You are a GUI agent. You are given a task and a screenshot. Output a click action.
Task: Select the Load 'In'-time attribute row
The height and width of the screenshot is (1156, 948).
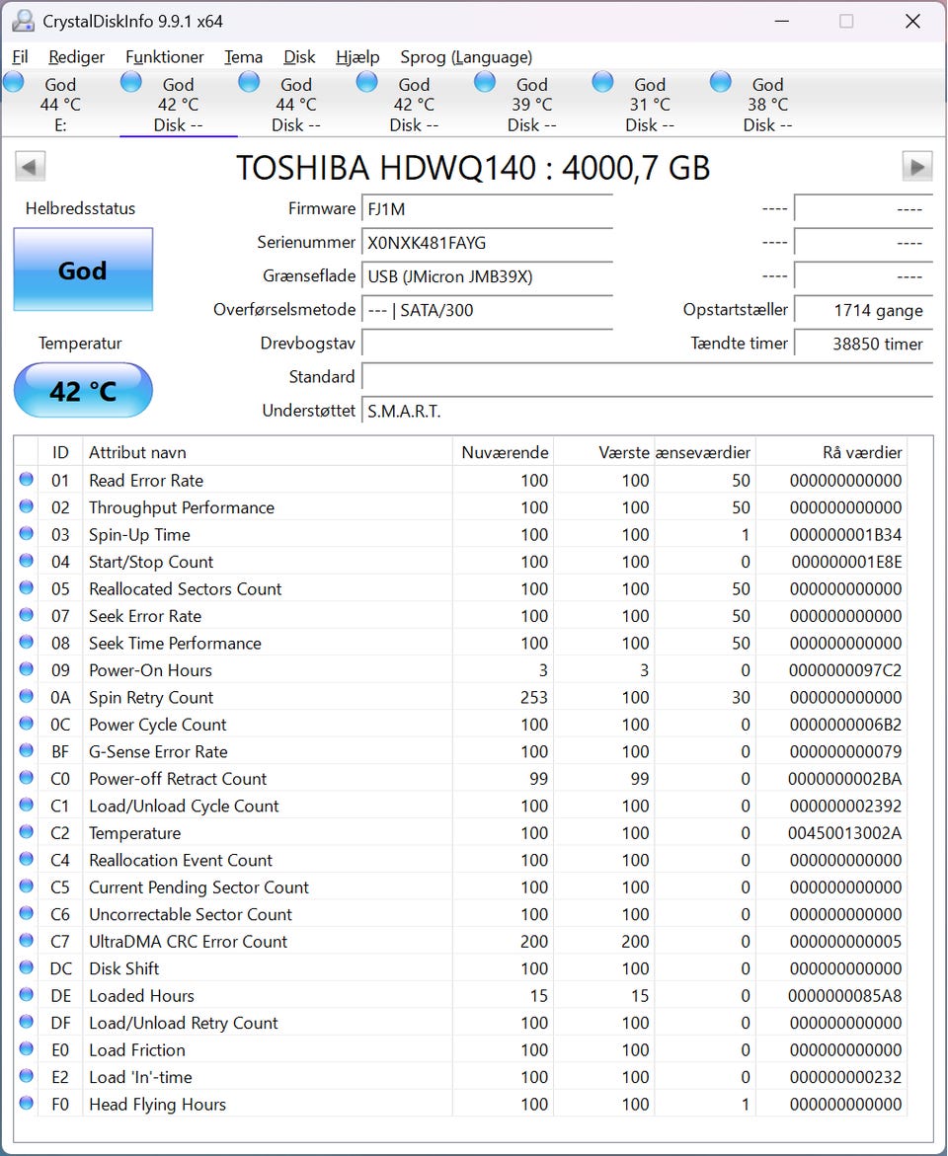pyautogui.click(x=460, y=1076)
